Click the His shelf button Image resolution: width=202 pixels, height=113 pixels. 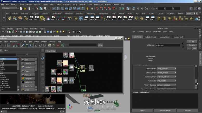tap(53, 18)
